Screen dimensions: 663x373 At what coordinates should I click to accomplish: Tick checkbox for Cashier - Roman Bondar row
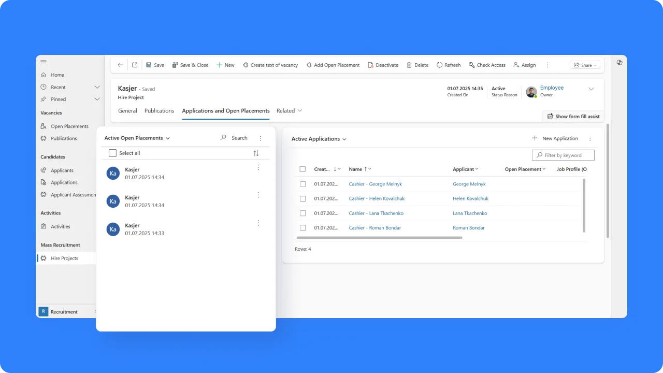(x=303, y=228)
